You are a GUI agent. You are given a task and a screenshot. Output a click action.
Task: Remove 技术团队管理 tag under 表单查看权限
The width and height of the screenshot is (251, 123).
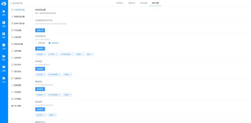pos(72,54)
